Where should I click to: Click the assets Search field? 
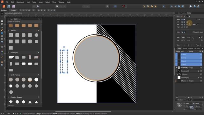24,106
